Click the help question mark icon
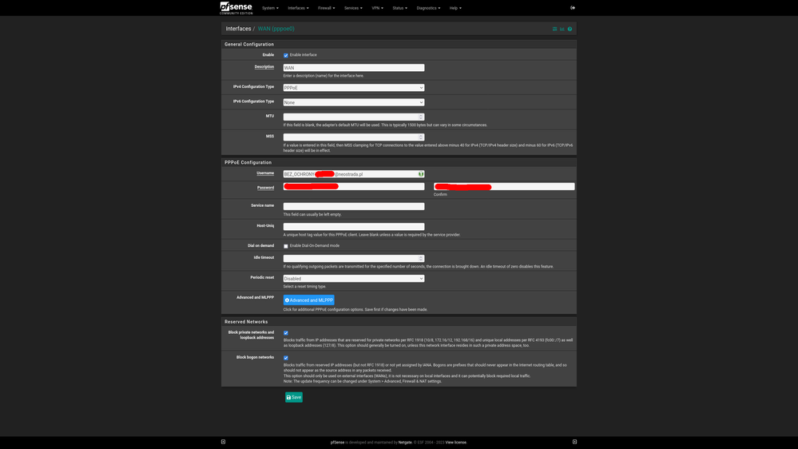This screenshot has height=449, width=798. click(x=570, y=29)
